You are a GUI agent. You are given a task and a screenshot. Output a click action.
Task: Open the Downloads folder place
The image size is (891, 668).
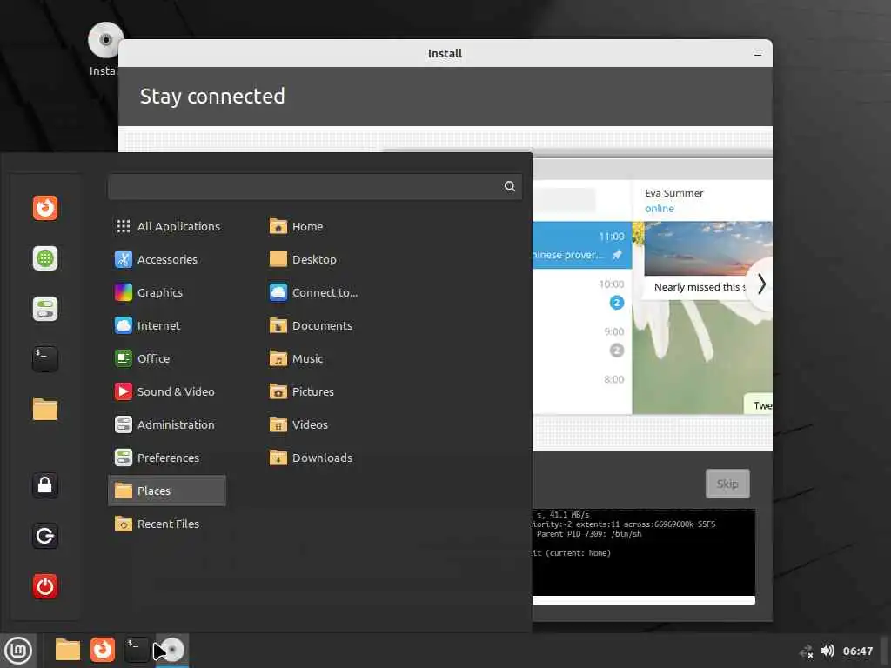tap(311, 458)
